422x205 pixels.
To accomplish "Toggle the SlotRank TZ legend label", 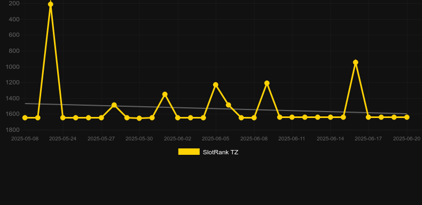I will [x=221, y=152].
